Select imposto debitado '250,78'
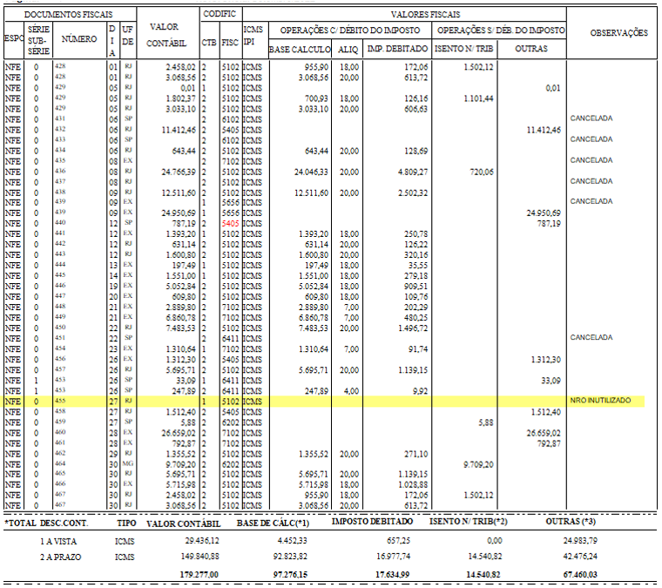The width and height of the screenshot is (662, 588). 415,233
